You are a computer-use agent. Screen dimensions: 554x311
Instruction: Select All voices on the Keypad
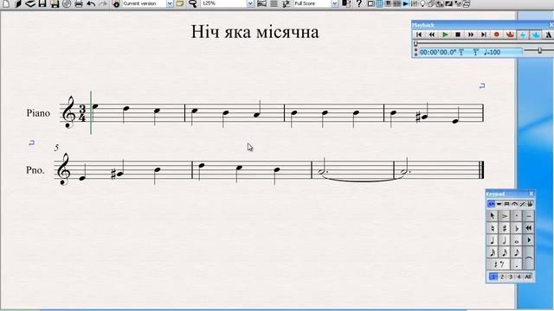coord(528,276)
